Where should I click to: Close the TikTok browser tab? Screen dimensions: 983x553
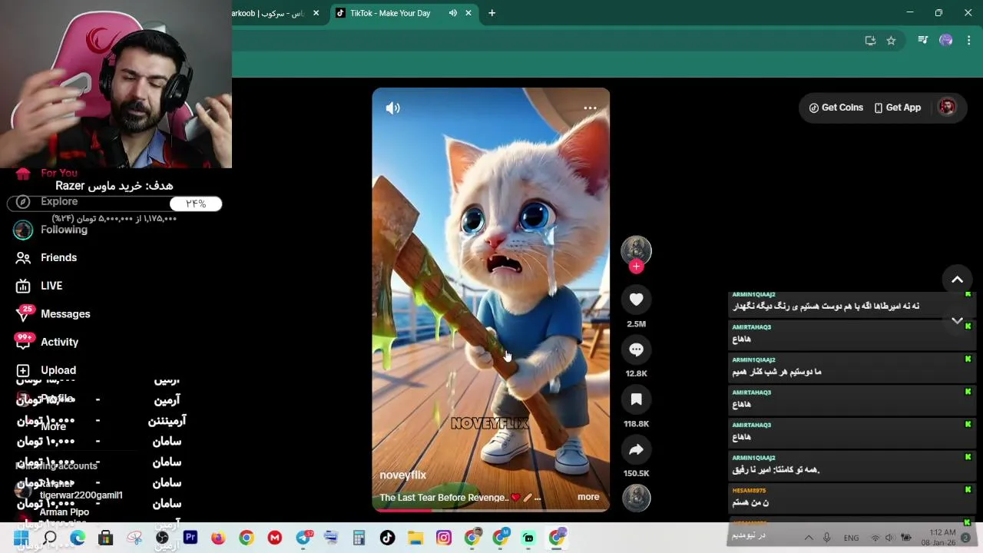(468, 13)
